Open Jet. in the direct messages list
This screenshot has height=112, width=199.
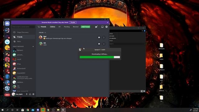[24, 87]
